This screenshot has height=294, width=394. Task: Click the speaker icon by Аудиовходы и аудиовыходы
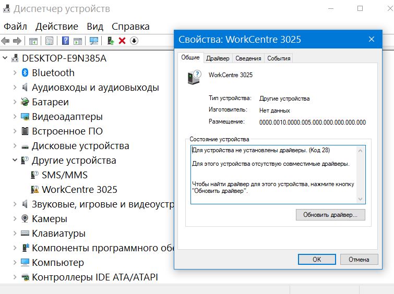[x=25, y=88]
